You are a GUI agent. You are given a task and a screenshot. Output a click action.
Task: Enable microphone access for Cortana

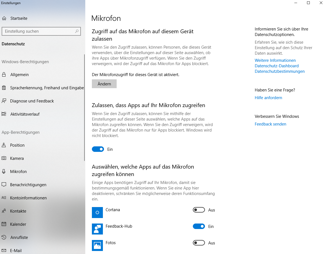[x=199, y=210]
